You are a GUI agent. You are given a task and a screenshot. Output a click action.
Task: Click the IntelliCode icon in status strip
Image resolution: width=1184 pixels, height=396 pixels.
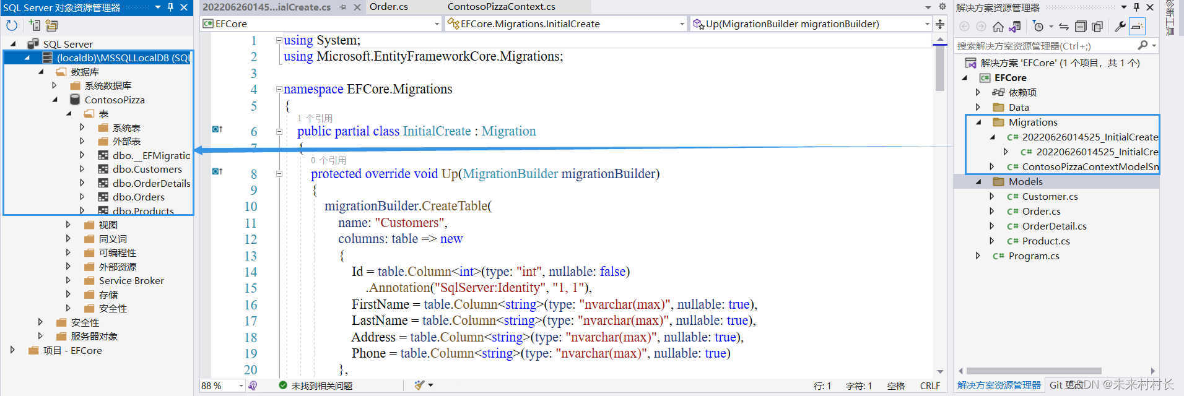point(253,385)
